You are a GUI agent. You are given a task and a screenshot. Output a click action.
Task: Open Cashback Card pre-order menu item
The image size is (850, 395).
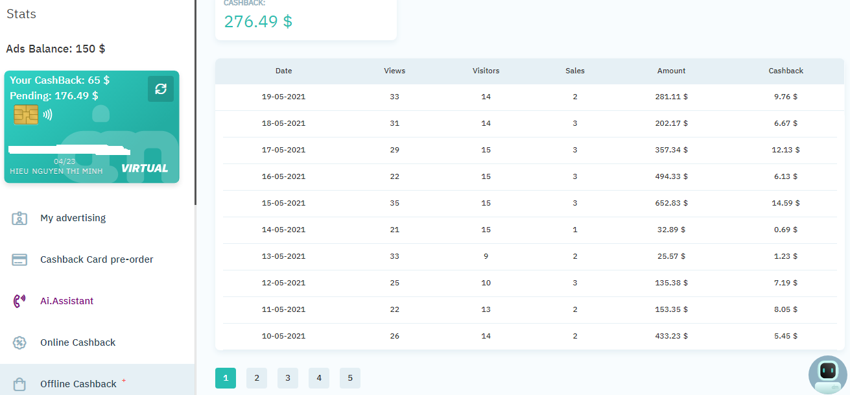97,259
